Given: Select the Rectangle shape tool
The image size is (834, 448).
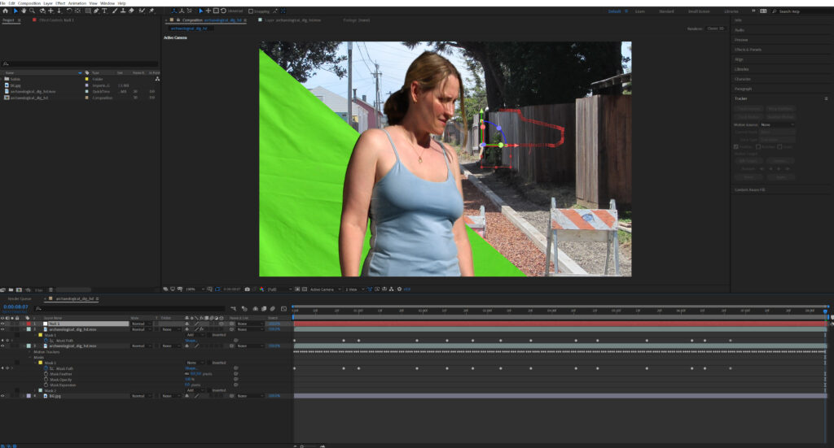Looking at the screenshot, I should click(x=86, y=11).
